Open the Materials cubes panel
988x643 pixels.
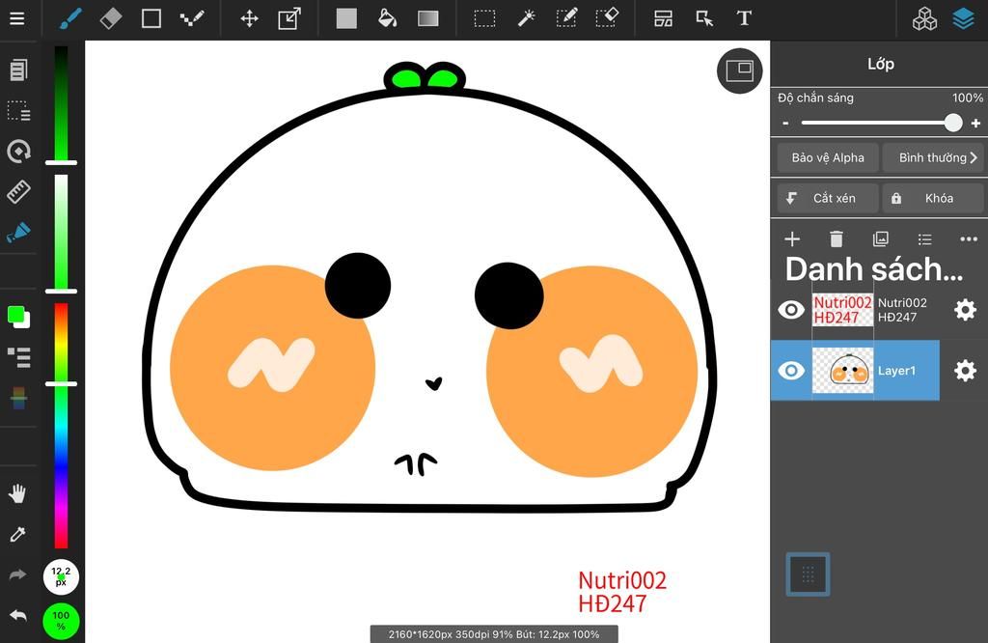(924, 19)
